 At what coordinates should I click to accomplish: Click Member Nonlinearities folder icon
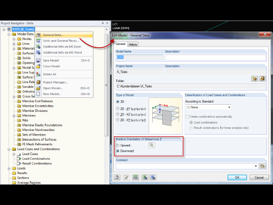click(x=19, y=130)
